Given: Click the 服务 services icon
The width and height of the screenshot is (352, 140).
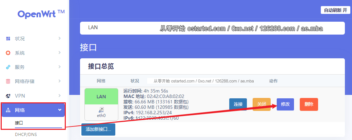Looking at the screenshot, I should [8, 67].
